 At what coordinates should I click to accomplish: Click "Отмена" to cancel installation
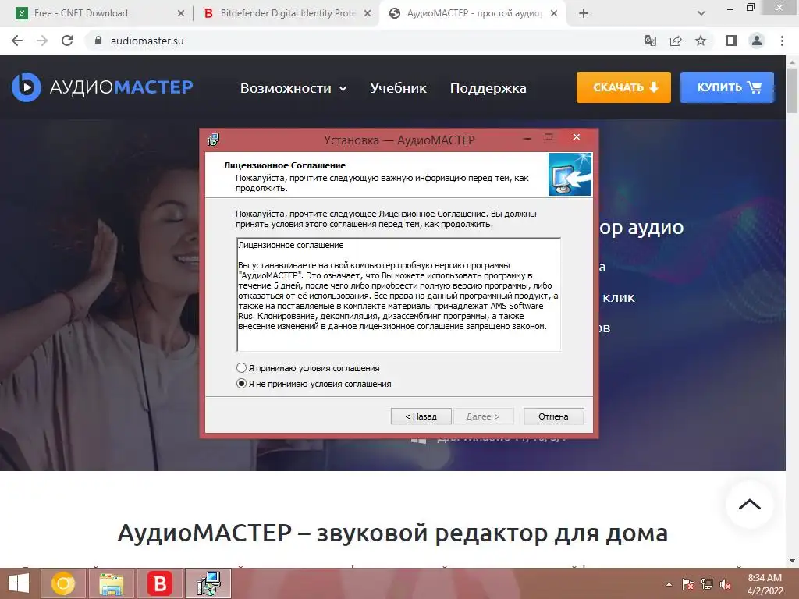pos(553,416)
